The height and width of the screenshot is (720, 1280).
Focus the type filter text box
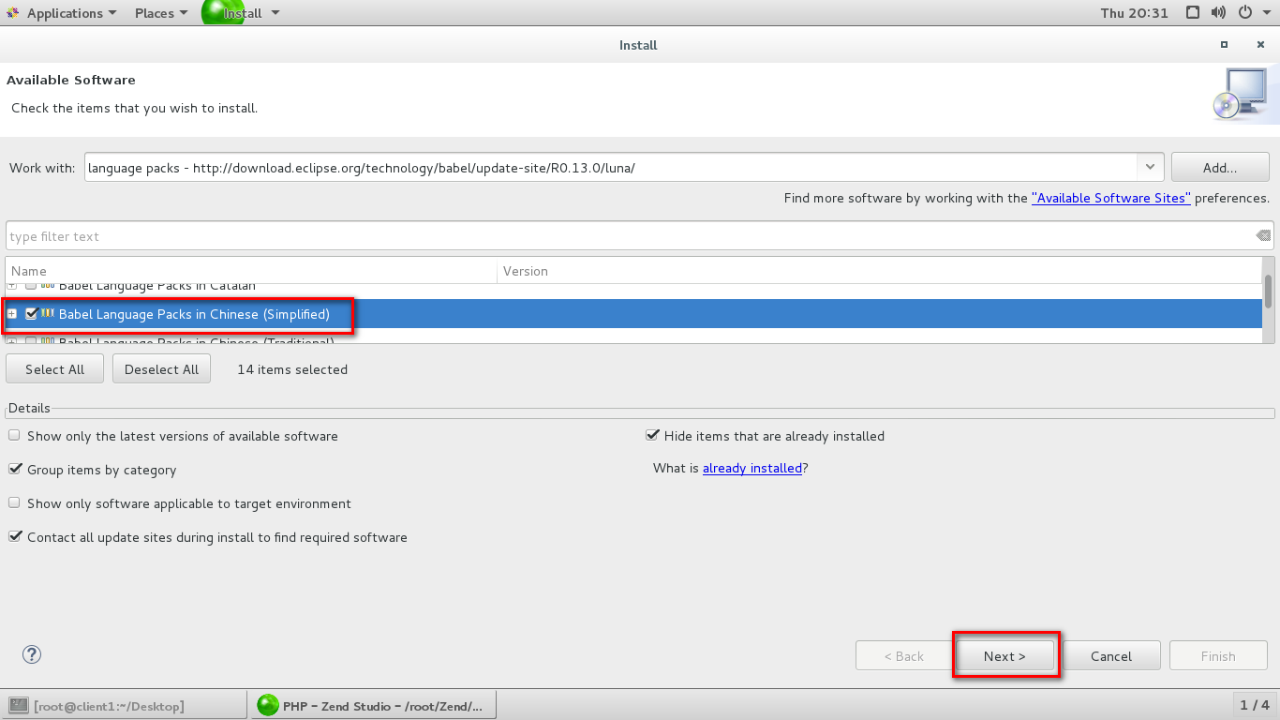pos(628,236)
